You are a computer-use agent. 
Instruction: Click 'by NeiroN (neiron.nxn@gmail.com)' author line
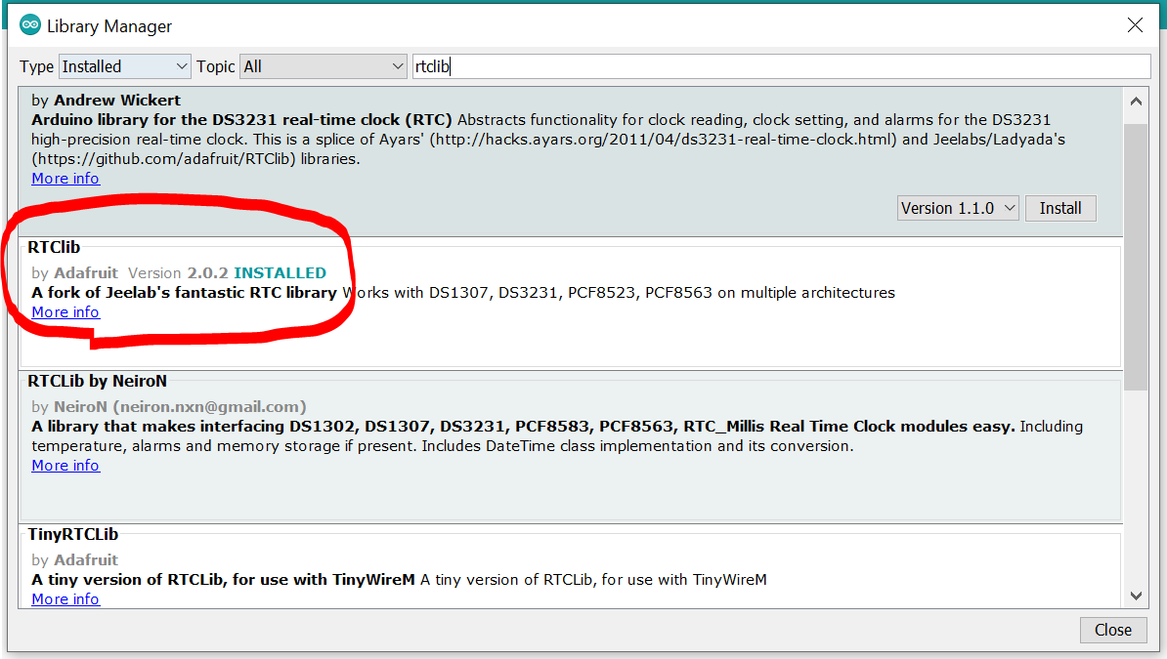coord(169,407)
